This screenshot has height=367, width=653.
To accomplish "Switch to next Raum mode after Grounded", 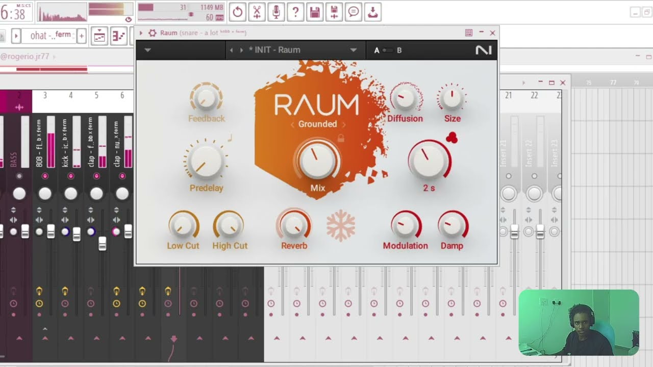I will click(344, 124).
